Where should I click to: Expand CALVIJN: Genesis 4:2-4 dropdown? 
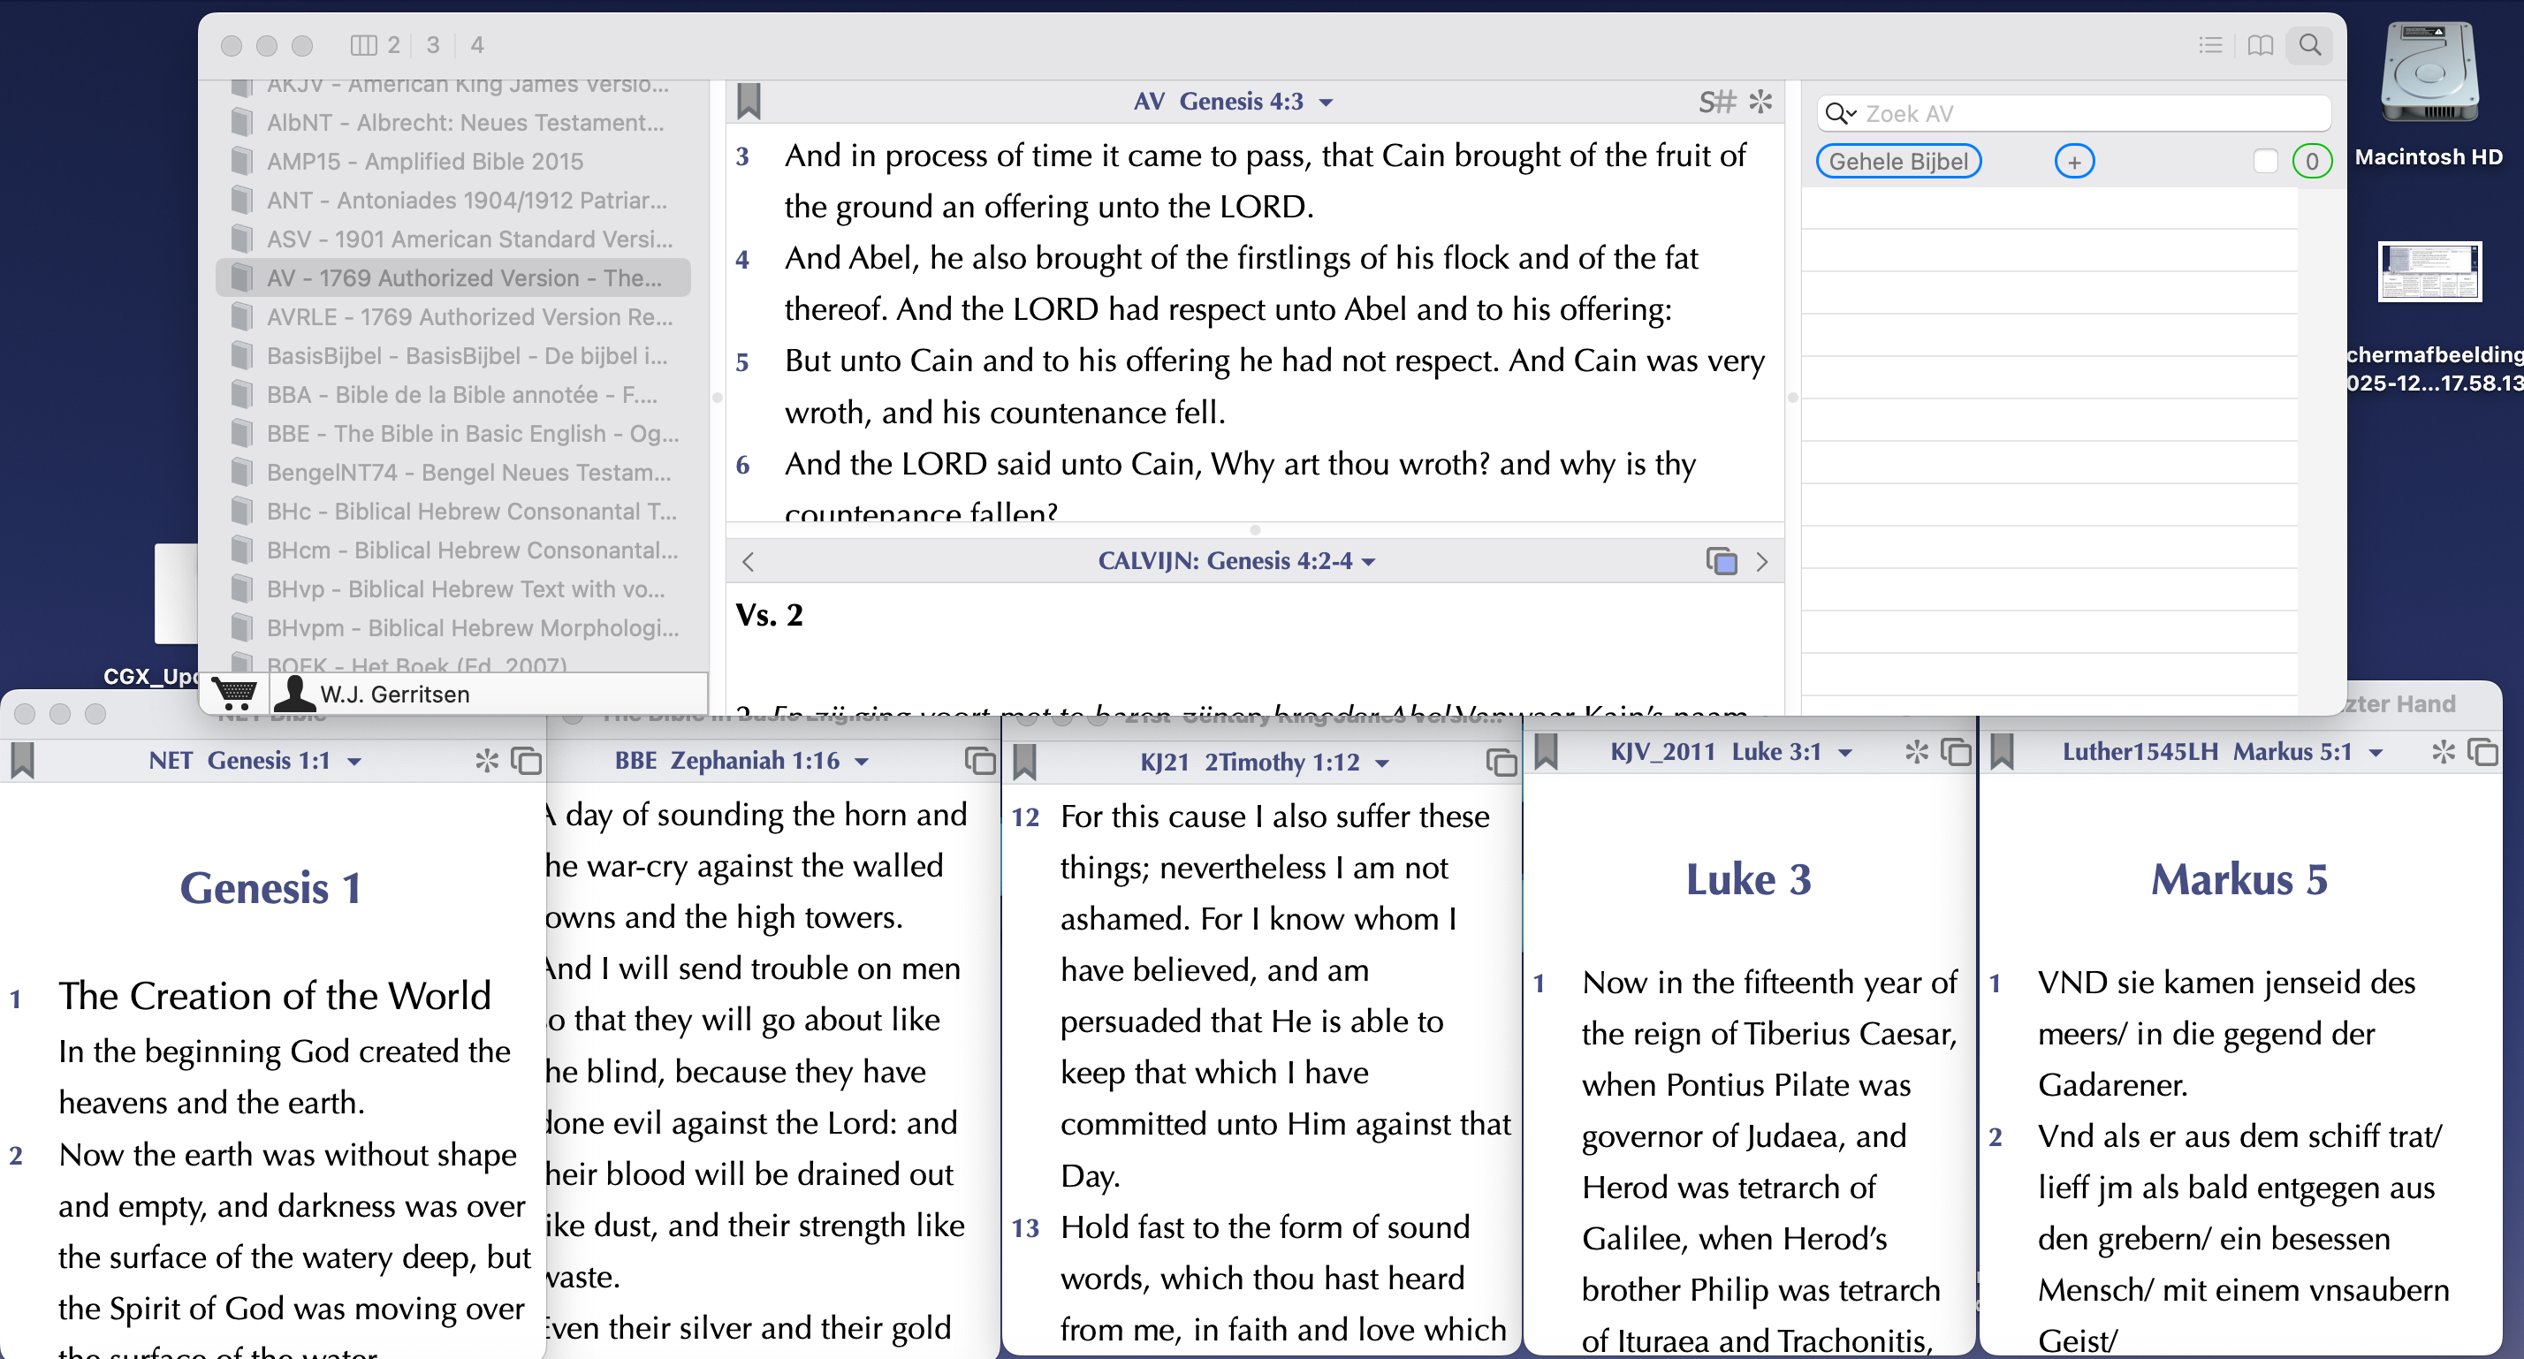pyautogui.click(x=1370, y=562)
